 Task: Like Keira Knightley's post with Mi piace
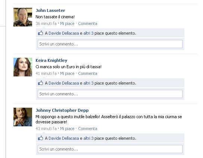(x=67, y=73)
